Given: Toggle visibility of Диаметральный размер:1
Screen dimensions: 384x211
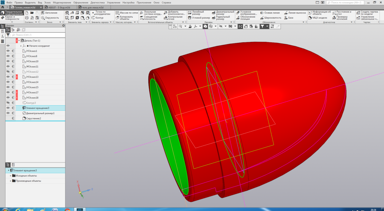Looking at the screenshot, I should pyautogui.click(x=8, y=113).
